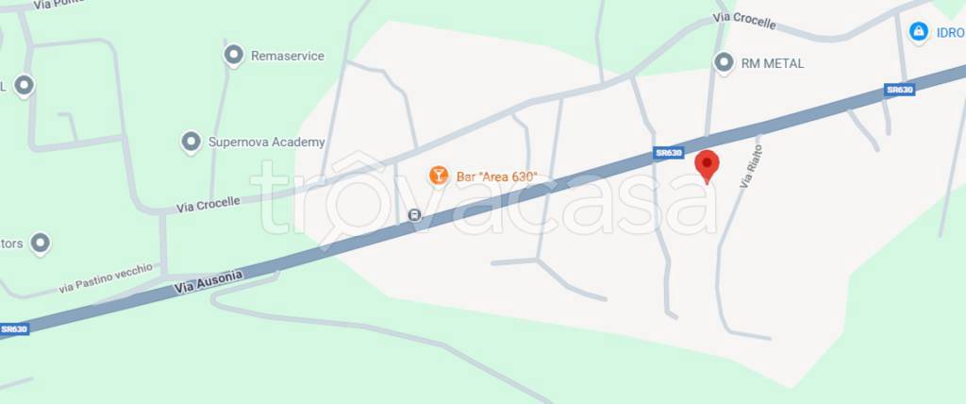Click the SR630 road shield near the pin
966x404 pixels.
tap(669, 153)
